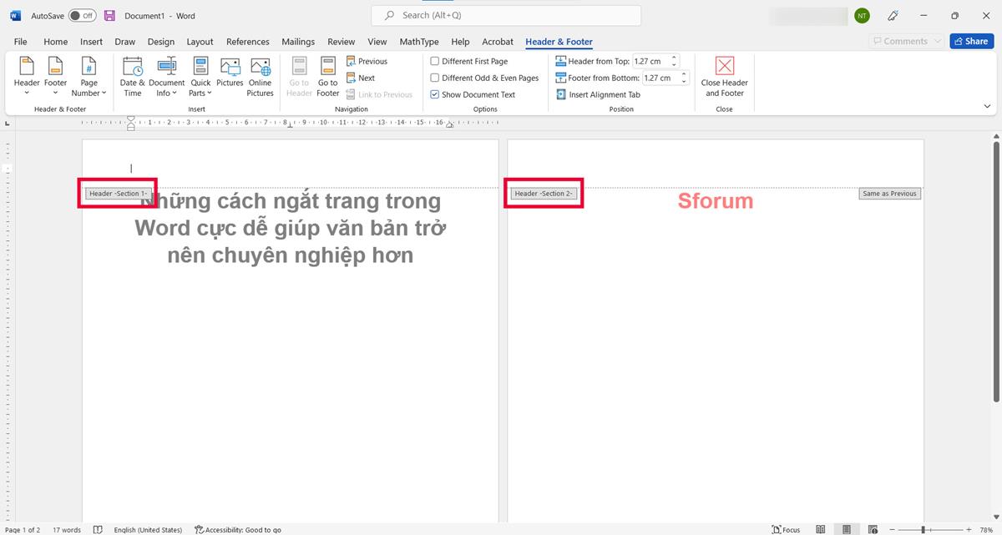Uncheck Show Document Text option

435,94
